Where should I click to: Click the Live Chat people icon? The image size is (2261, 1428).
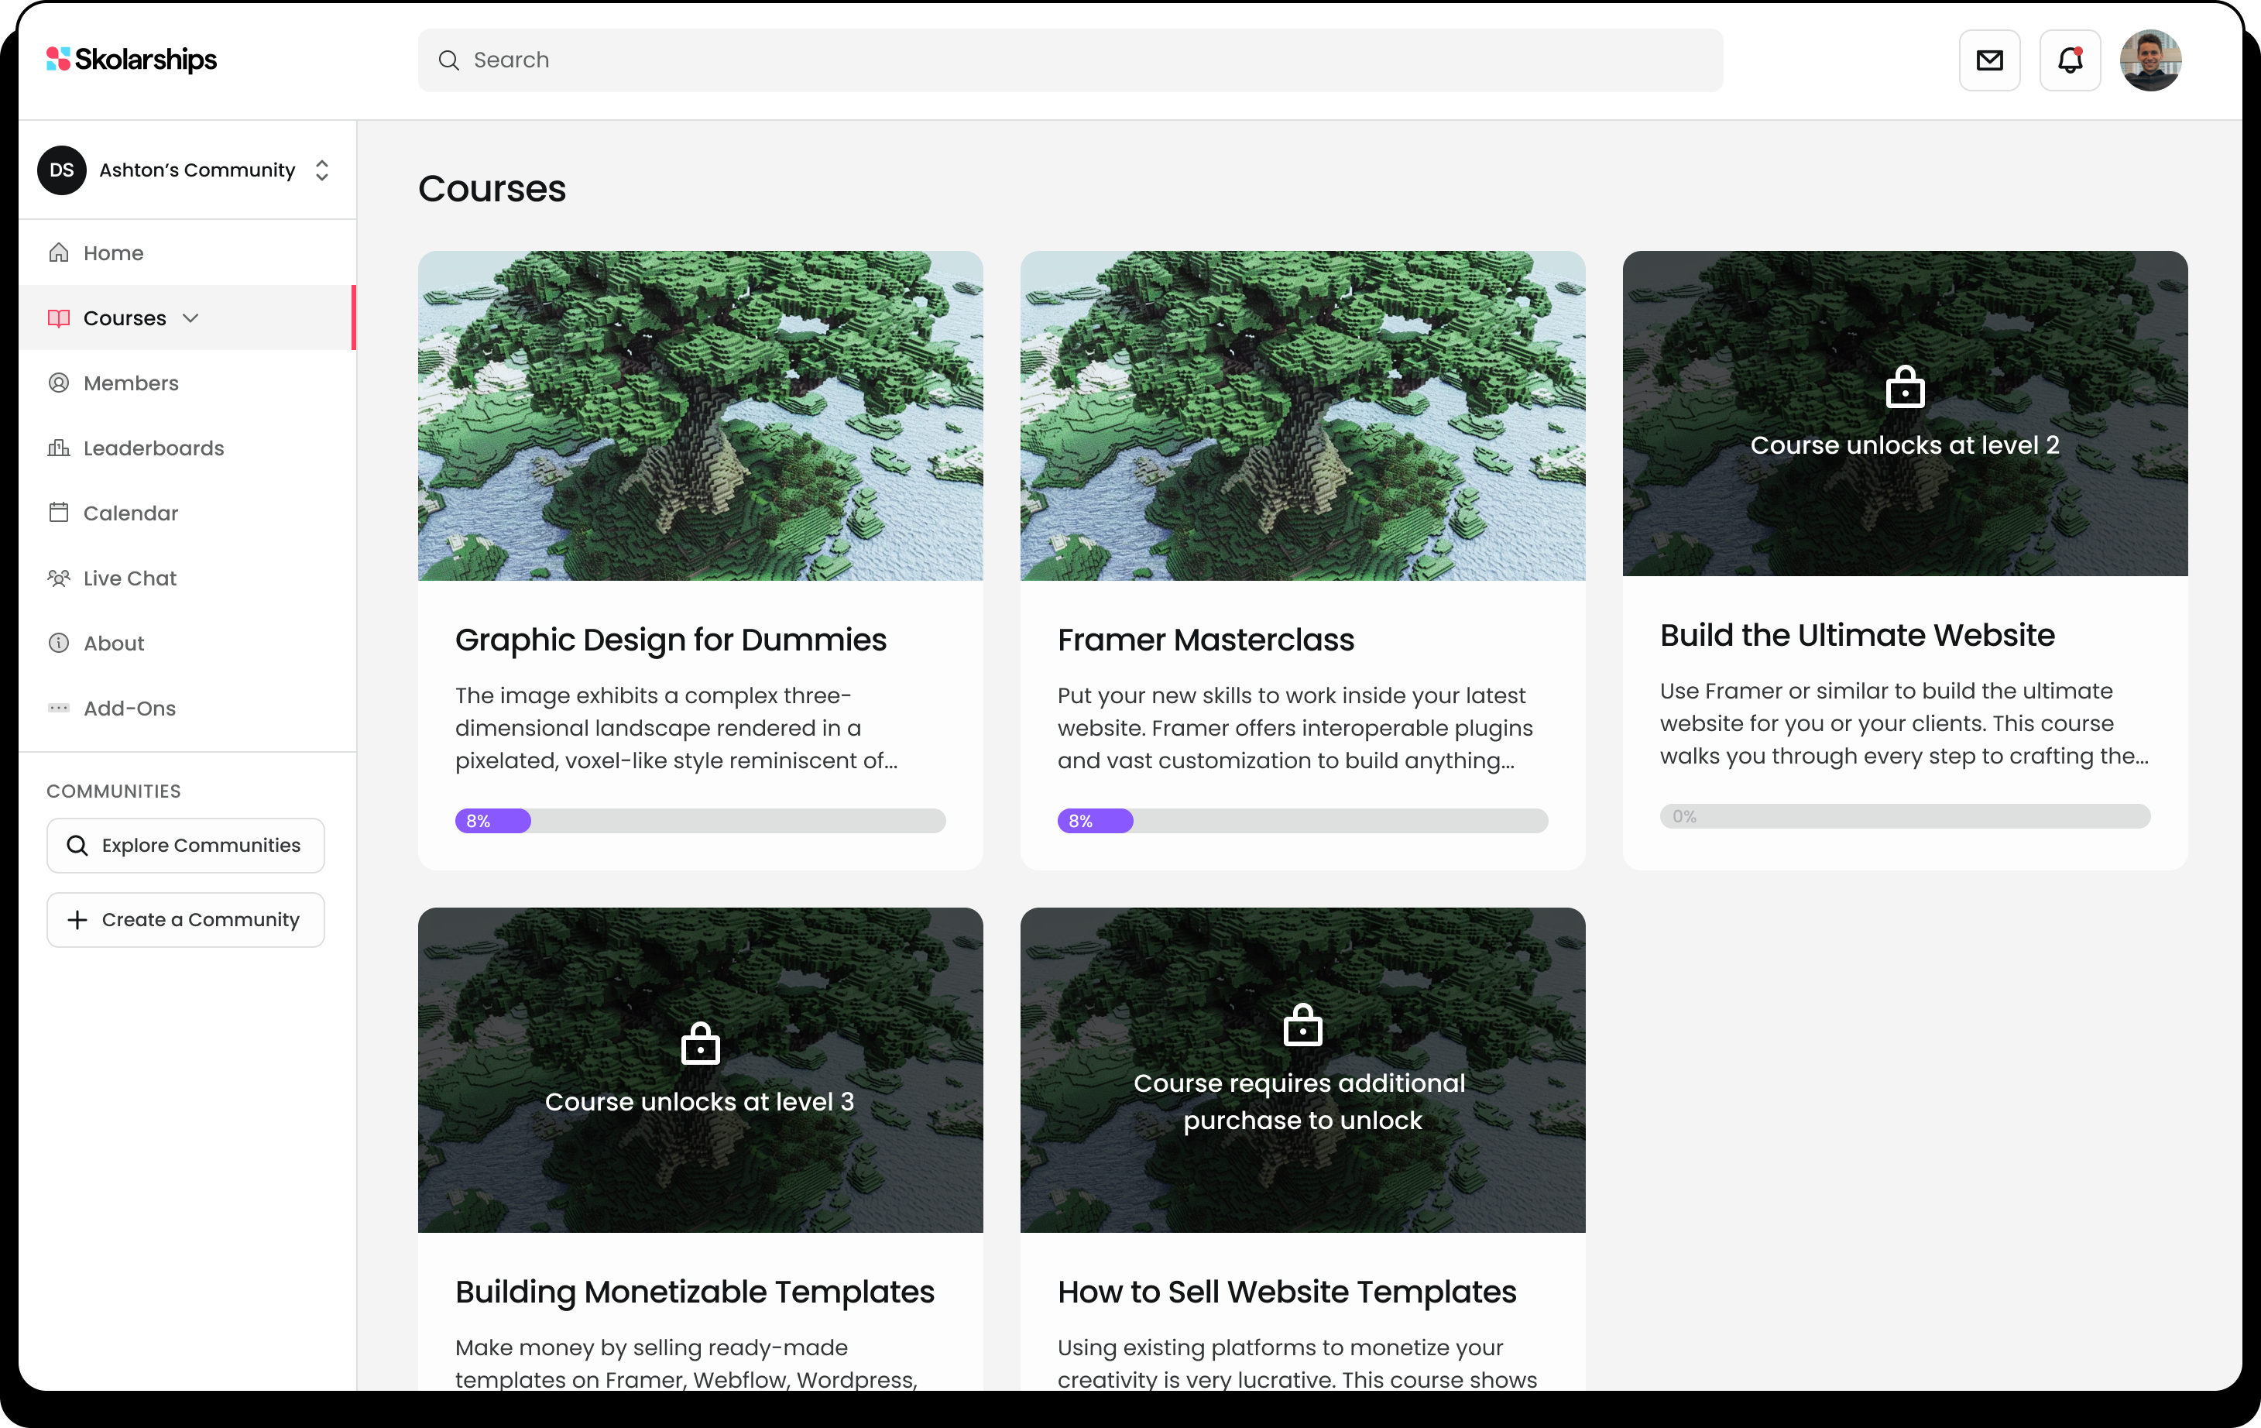59,578
